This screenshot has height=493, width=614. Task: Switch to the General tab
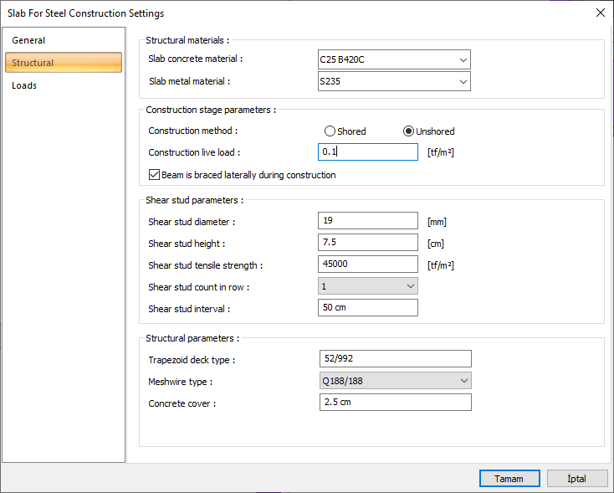coord(29,40)
